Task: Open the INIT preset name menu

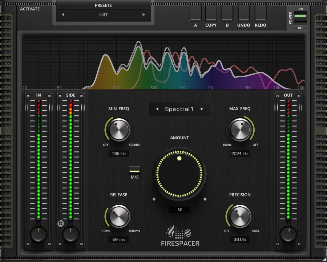Action: [103, 15]
